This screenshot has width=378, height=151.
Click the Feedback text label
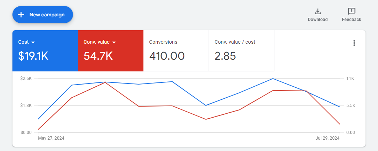[x=351, y=20]
